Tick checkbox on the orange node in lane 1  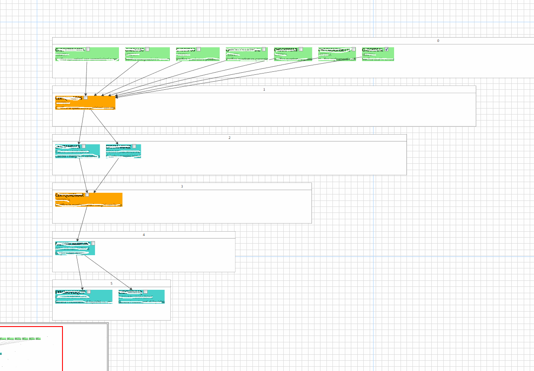click(x=86, y=97)
